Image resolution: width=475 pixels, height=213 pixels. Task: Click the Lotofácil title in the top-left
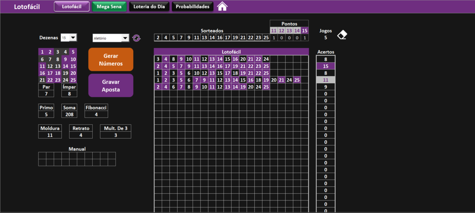pos(27,6)
